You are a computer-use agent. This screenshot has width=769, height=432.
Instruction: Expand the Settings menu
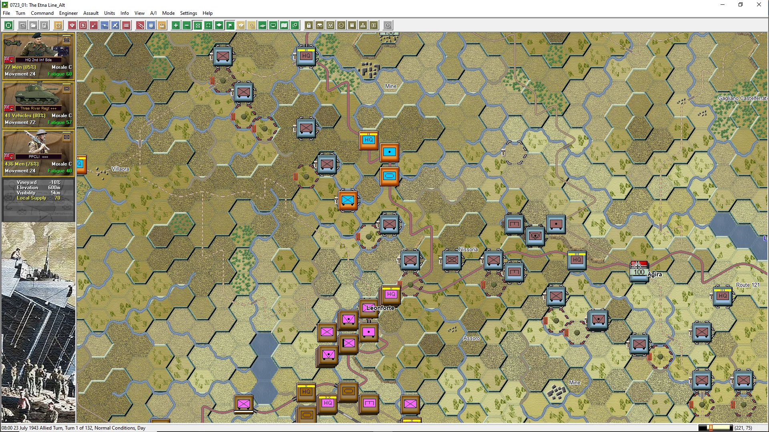click(188, 13)
